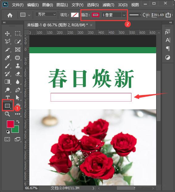Select the Move tool

click(7, 33)
